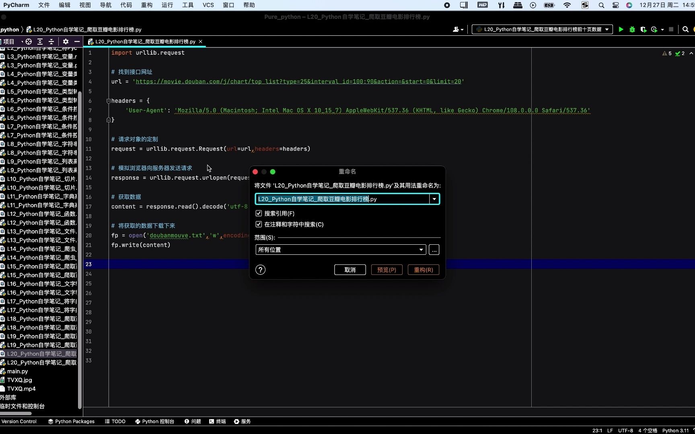Select 临时文件和控制台 in the project tree
Screen dimensions: 695x434
(x=22, y=406)
